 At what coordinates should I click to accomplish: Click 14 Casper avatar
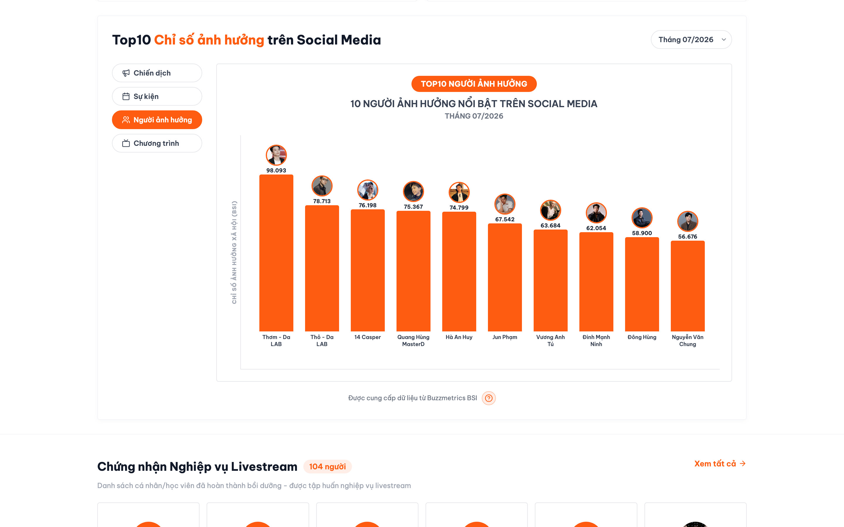point(367,190)
